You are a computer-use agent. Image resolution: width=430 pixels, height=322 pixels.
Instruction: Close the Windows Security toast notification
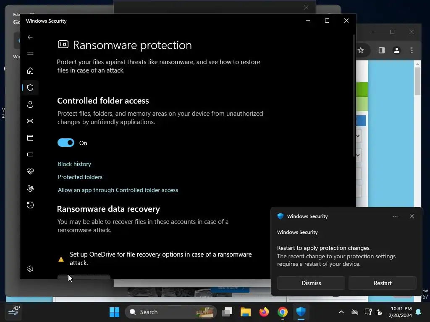point(412,216)
